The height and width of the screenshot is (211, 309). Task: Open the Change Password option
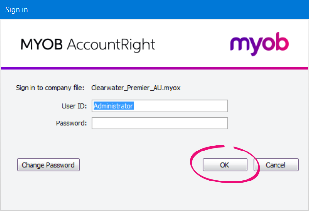(x=48, y=165)
